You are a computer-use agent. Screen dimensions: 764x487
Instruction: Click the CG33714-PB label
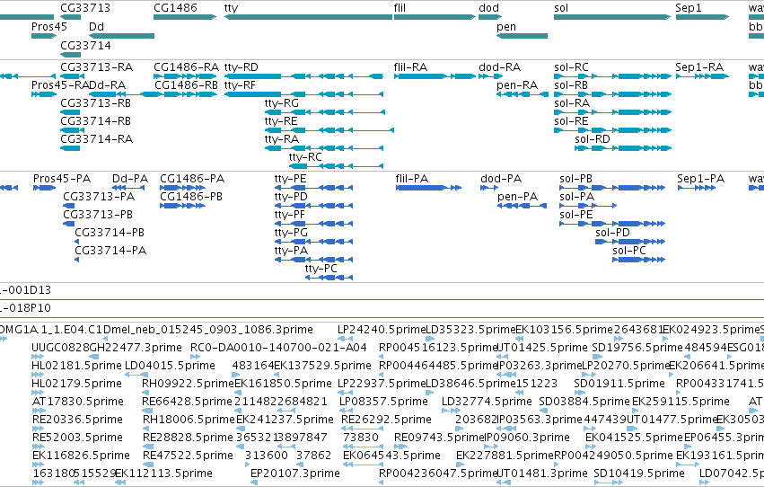tap(110, 233)
